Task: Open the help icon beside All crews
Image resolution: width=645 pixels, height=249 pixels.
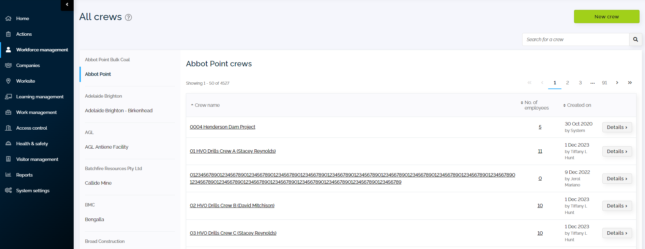Action: point(128,17)
